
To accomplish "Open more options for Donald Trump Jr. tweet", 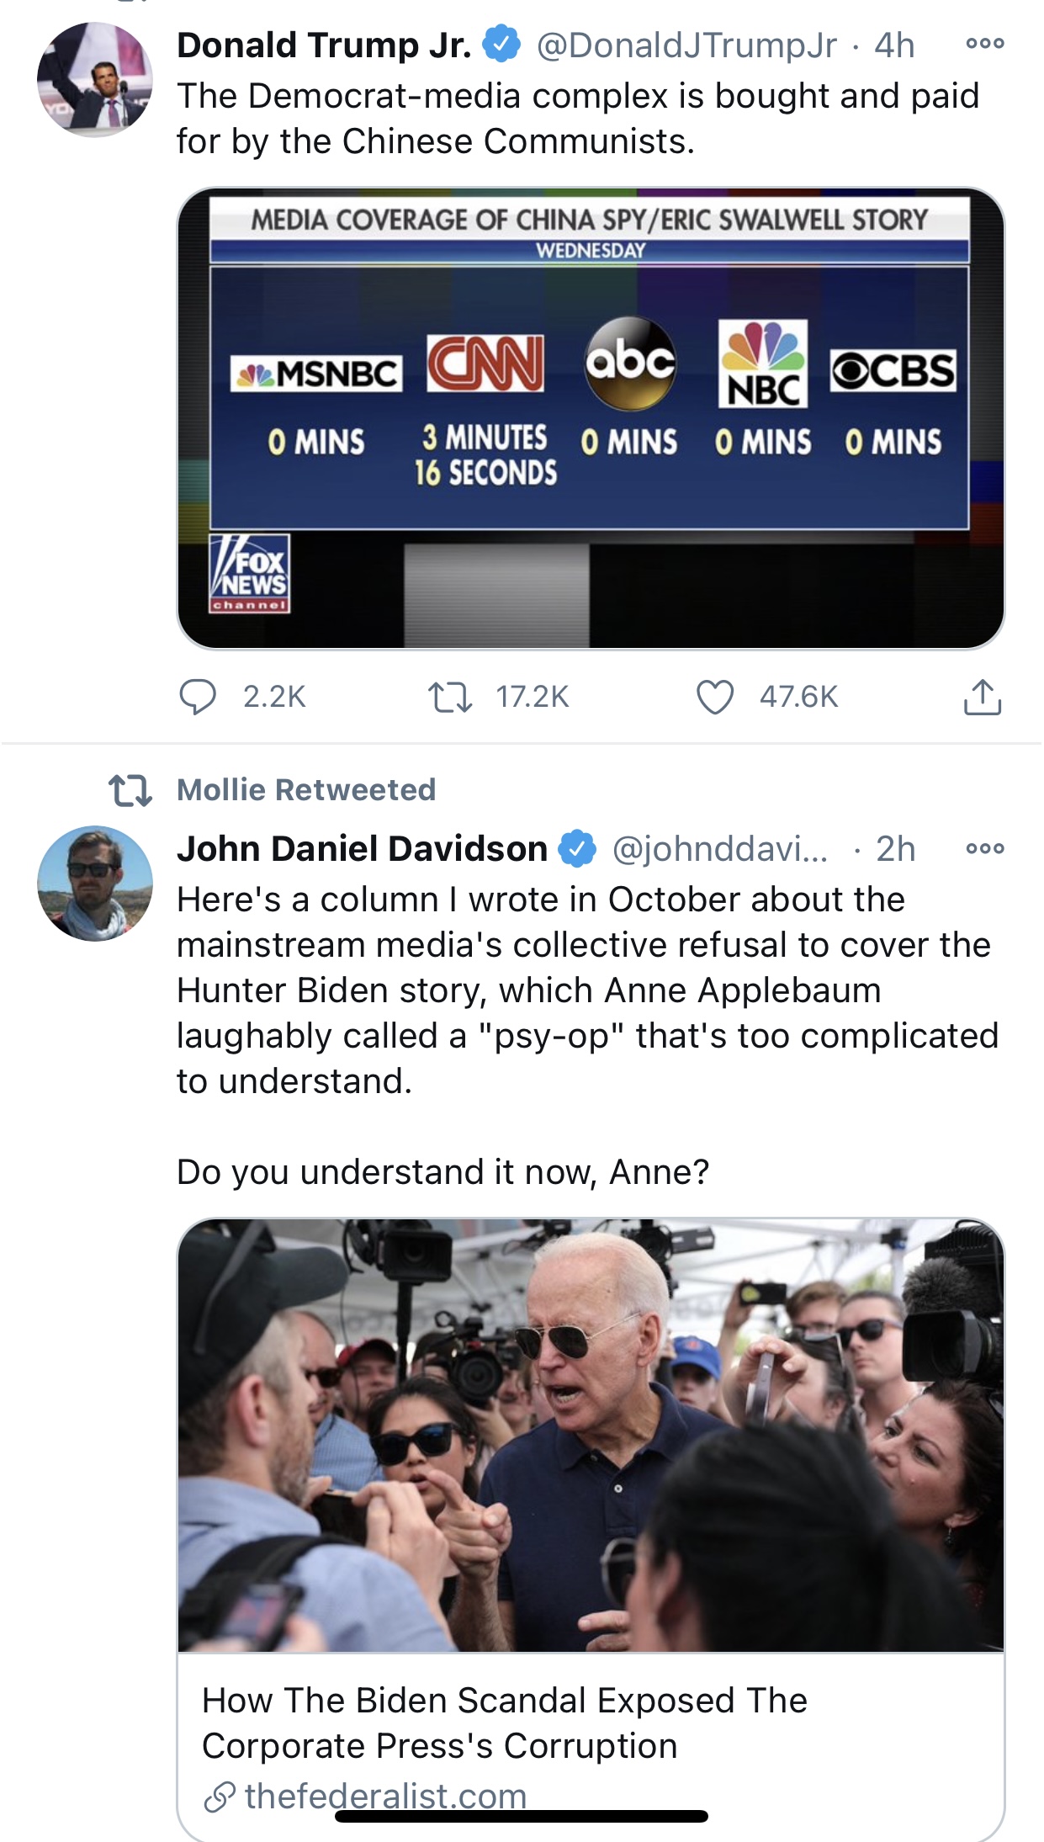I will 984,44.
